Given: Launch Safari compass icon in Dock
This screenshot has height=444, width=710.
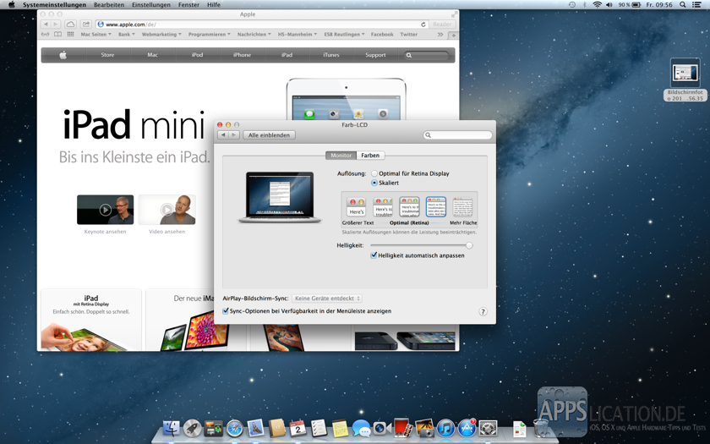Looking at the screenshot, I should pyautogui.click(x=235, y=428).
